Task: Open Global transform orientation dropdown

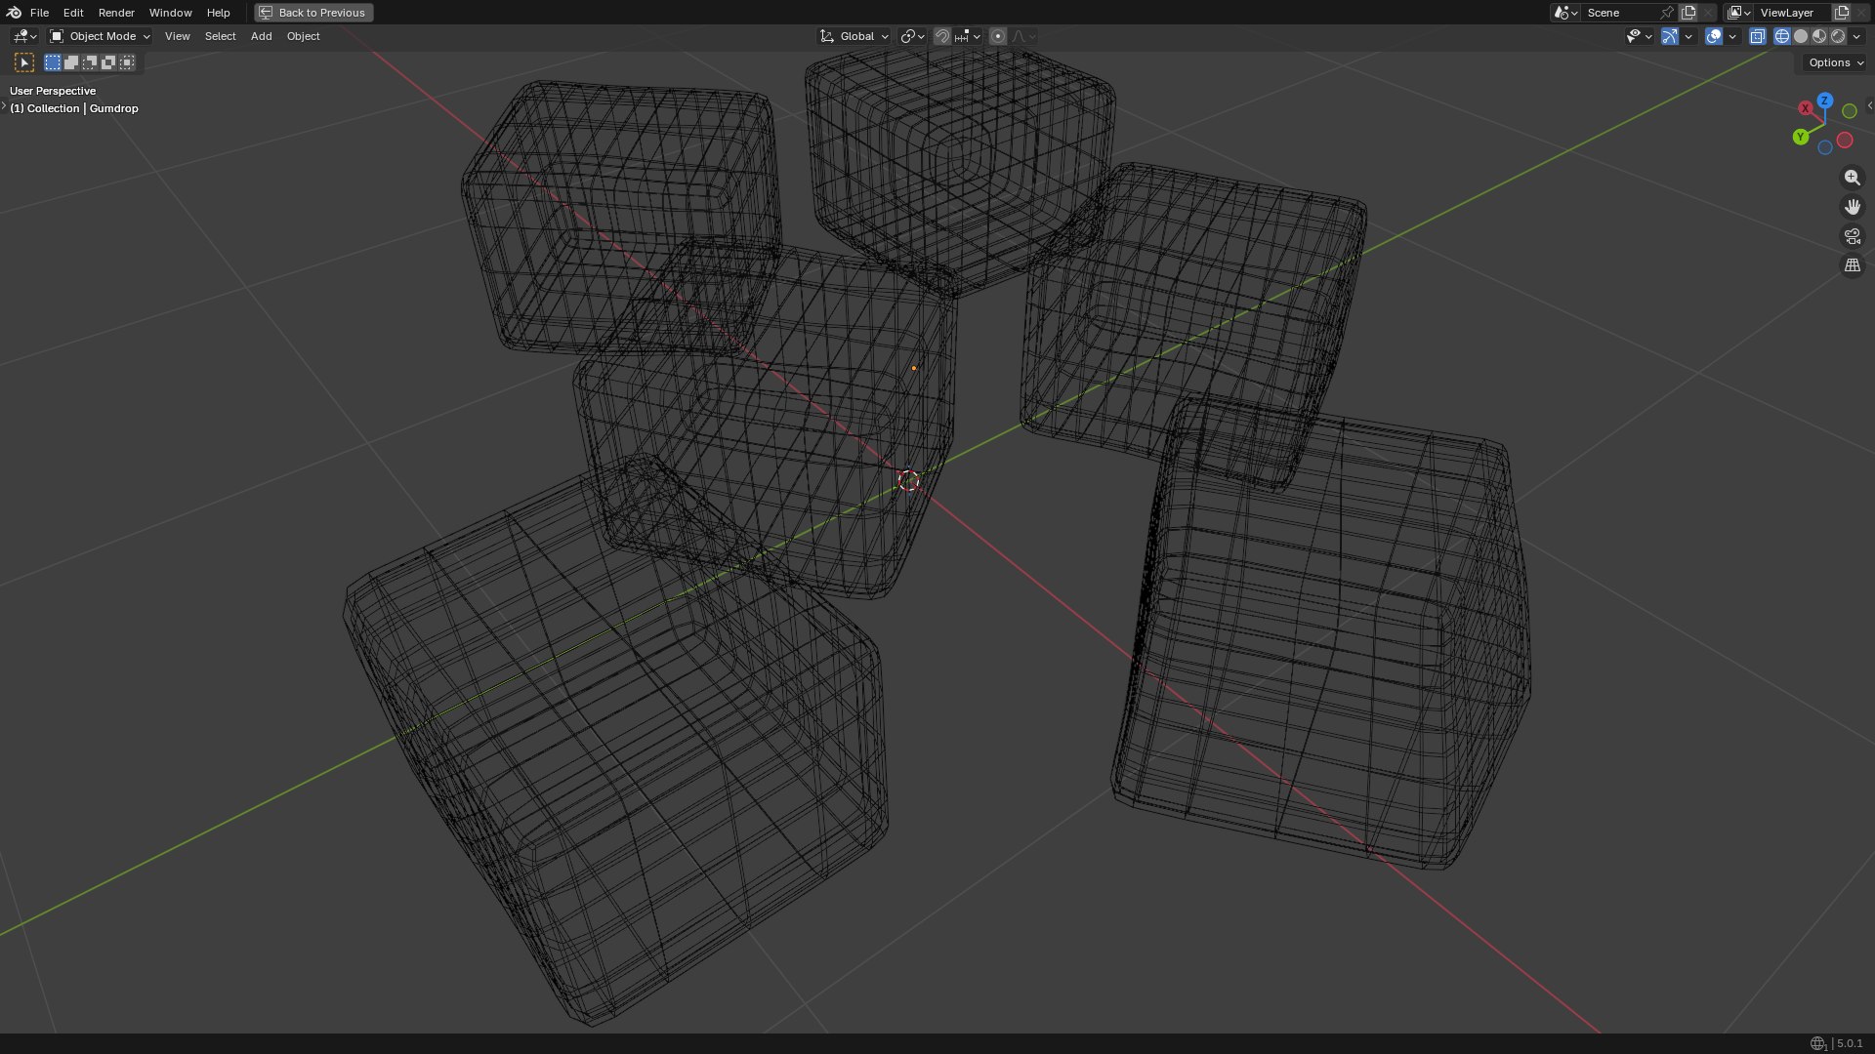Action: [854, 36]
